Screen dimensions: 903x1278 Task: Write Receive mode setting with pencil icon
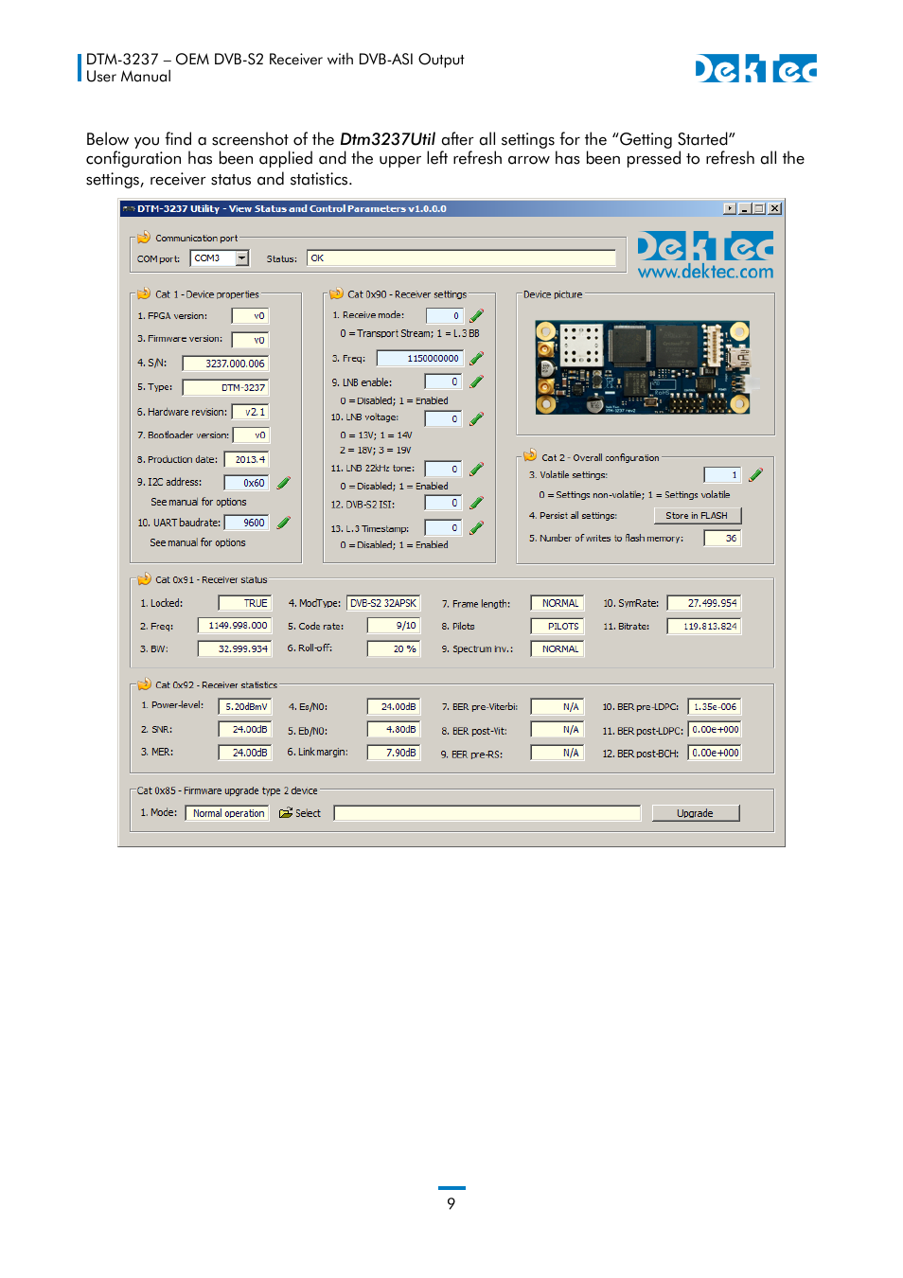[x=476, y=316]
